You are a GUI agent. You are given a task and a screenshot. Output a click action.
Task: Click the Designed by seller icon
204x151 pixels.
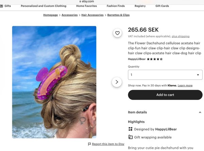[131, 129]
